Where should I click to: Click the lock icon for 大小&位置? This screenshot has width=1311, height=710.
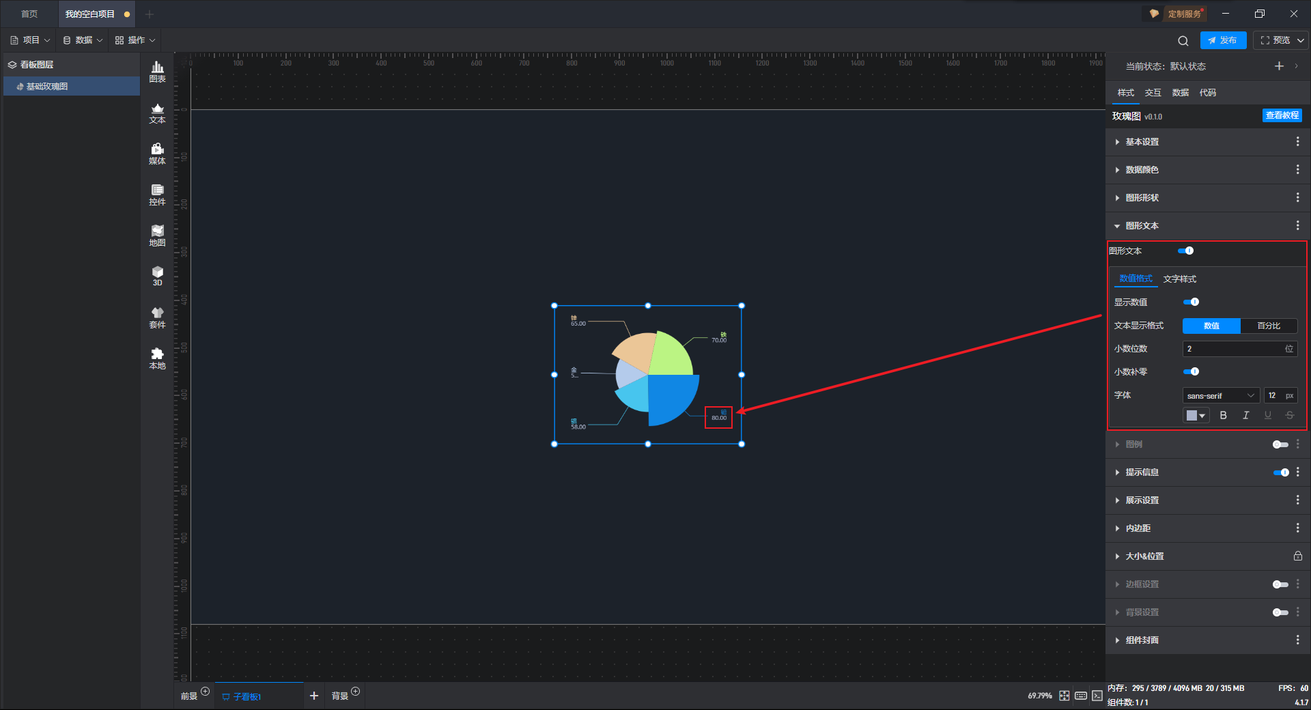point(1297,556)
